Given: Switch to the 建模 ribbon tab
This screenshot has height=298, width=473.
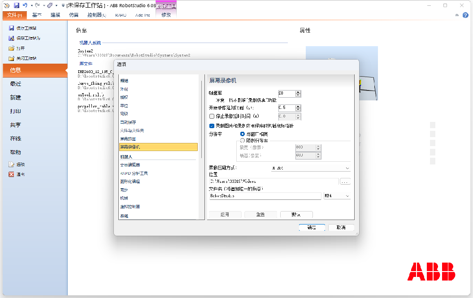Looking at the screenshot, I should (55, 15).
